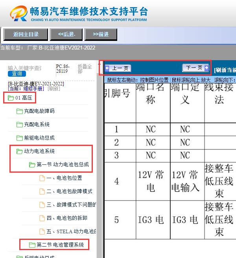The image size is (236, 258).
Task: Expand 第二节 电池管理系统 folder icon
Action: [x=32, y=245]
